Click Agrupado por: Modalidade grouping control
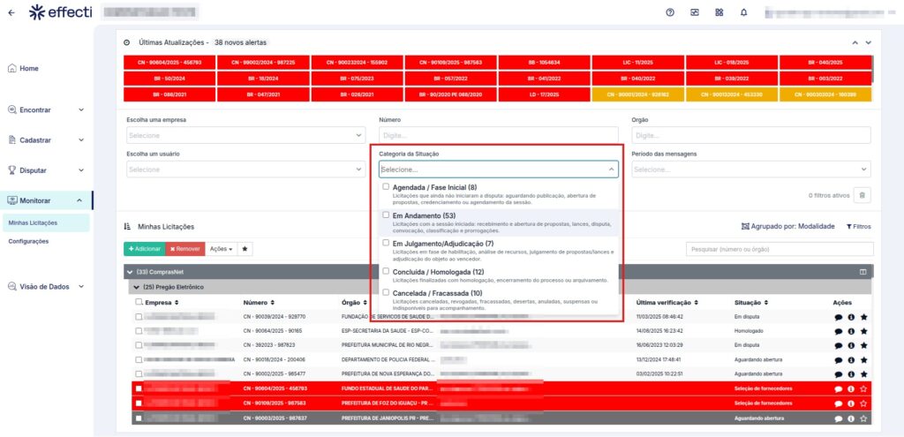This screenshot has width=904, height=437. tap(788, 227)
